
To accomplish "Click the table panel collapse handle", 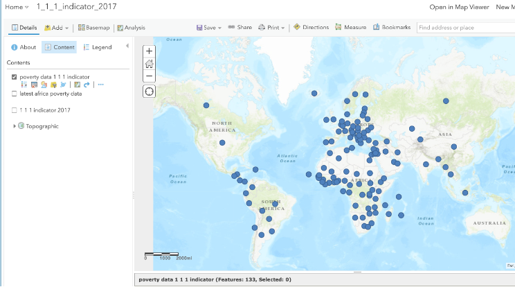I will point(357,272).
